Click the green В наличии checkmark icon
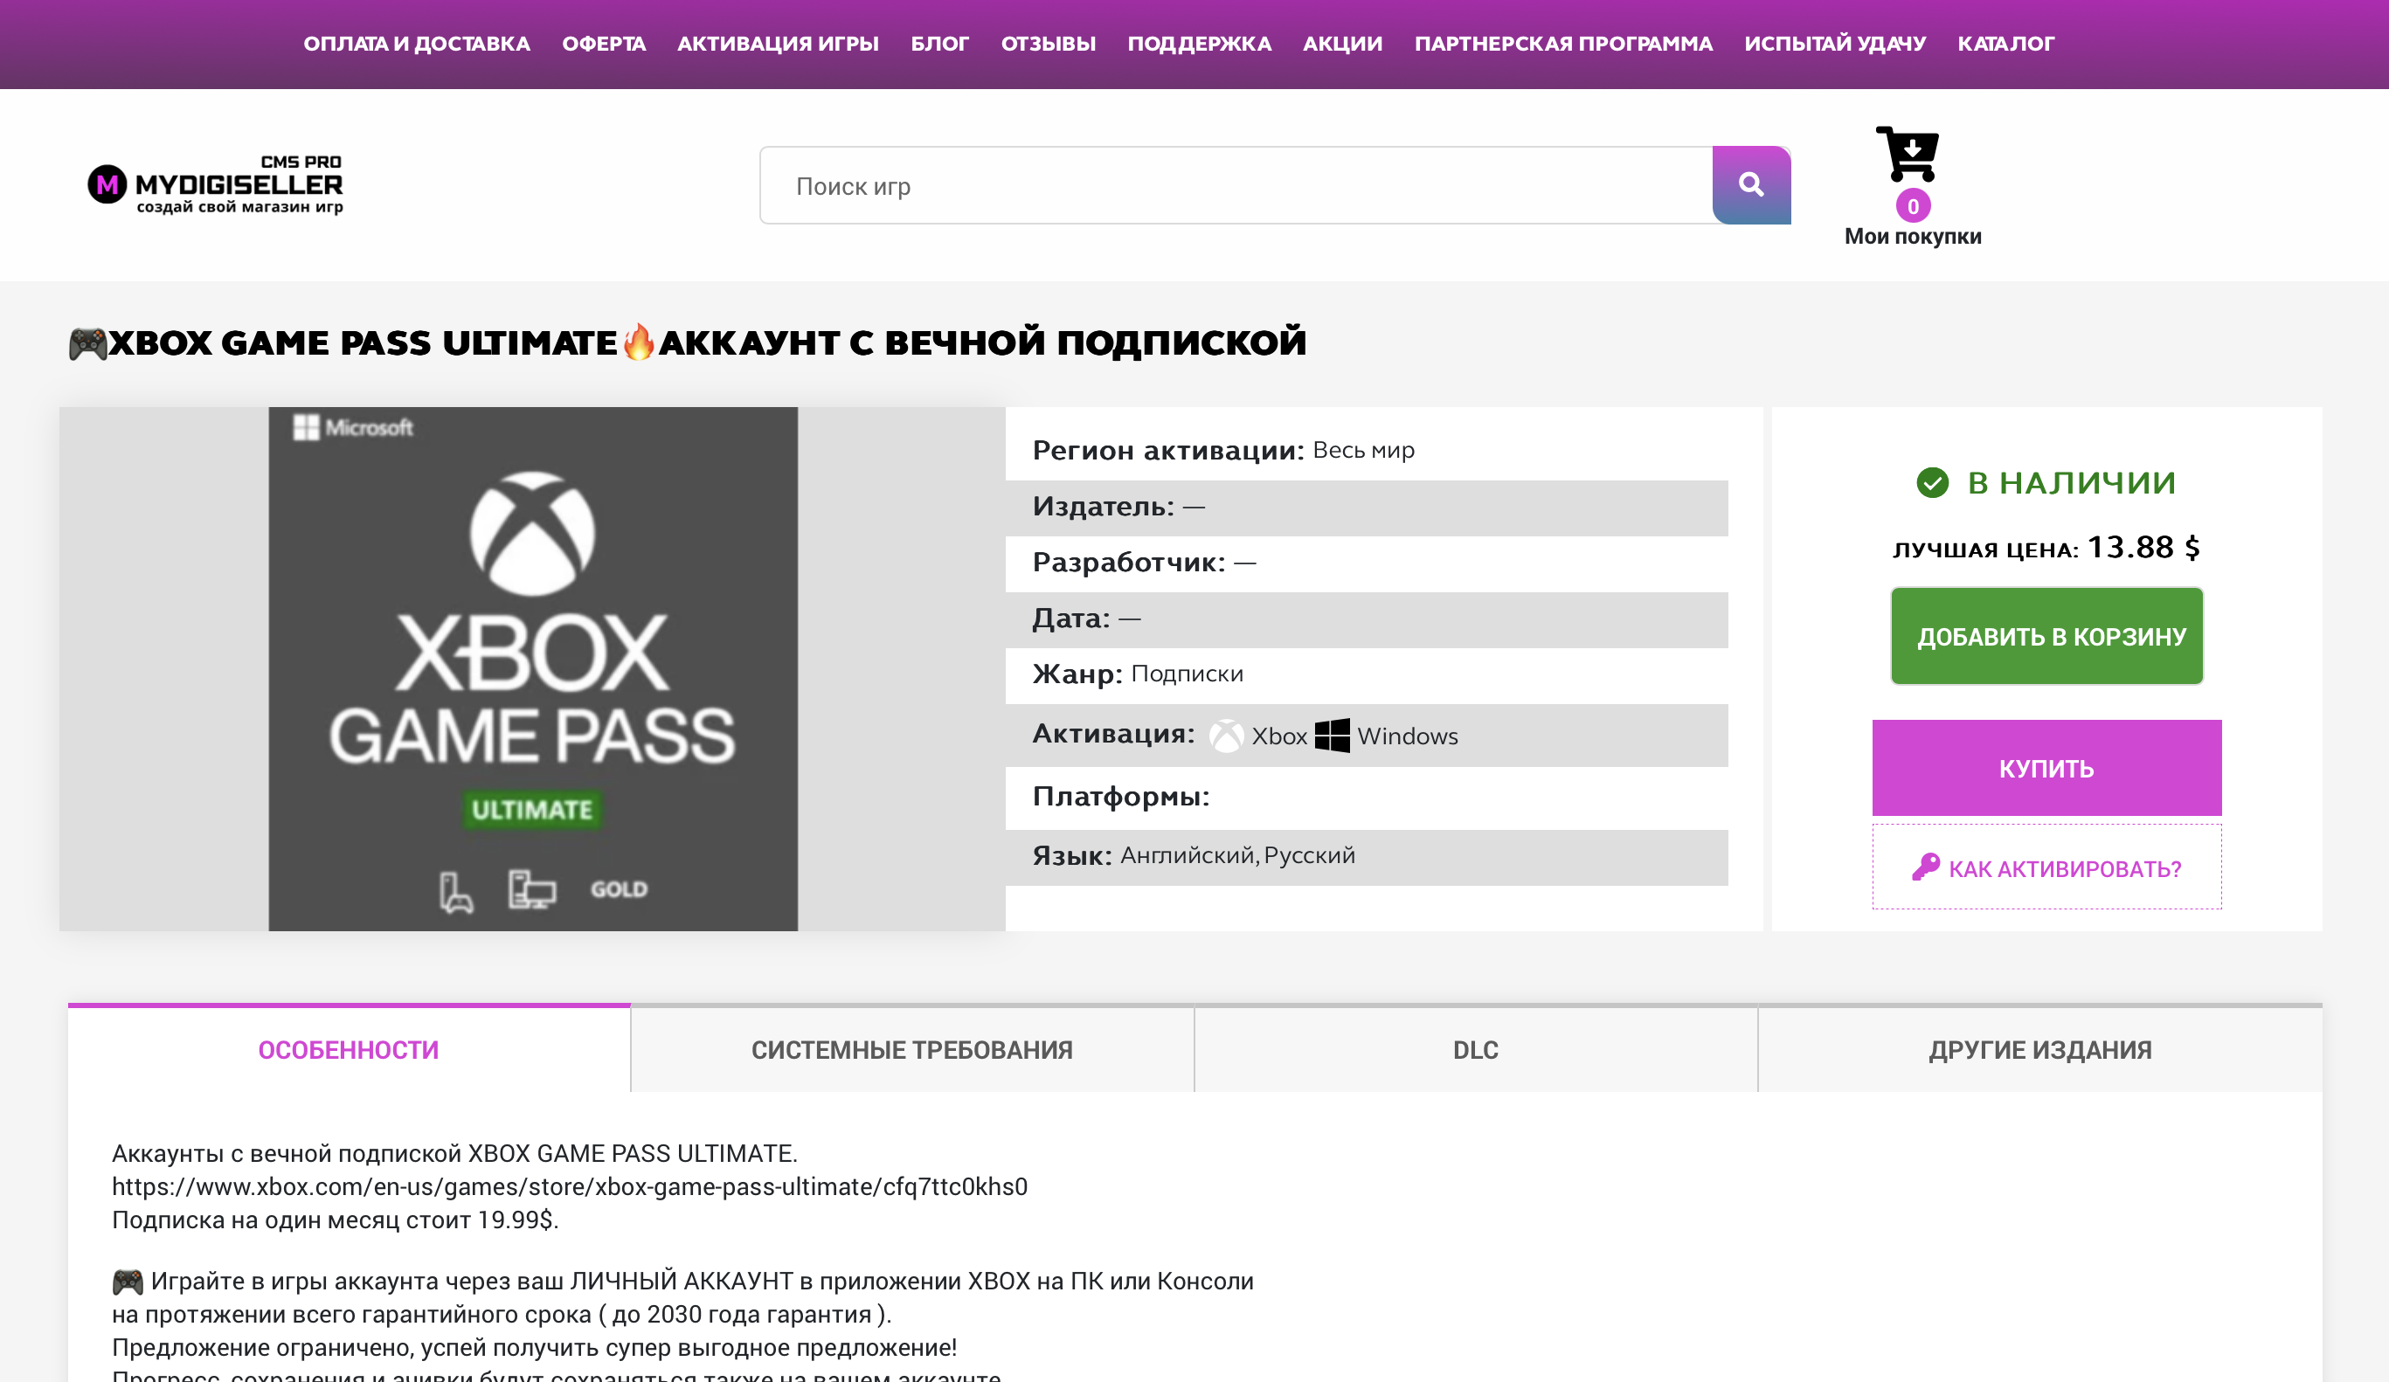 tap(1932, 482)
